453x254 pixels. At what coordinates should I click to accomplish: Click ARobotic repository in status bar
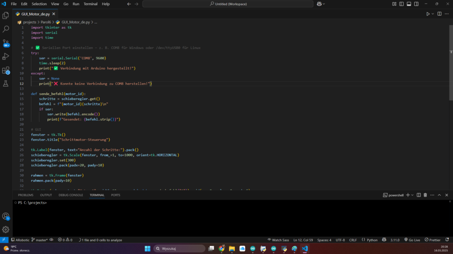point(20,240)
